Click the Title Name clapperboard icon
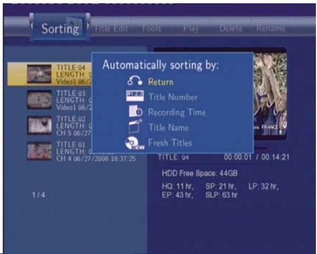 tap(135, 126)
